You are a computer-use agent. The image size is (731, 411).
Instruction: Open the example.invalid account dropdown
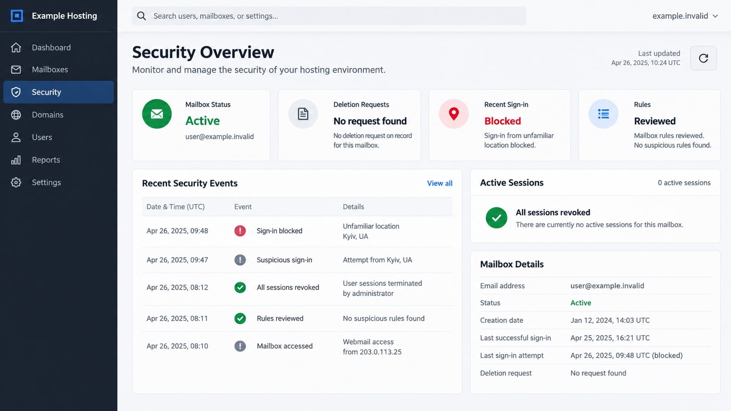click(685, 16)
